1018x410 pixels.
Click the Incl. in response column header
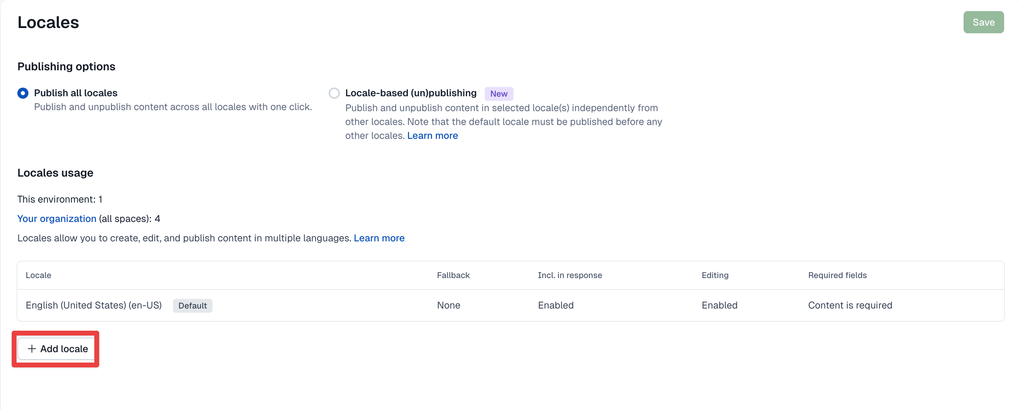(569, 275)
